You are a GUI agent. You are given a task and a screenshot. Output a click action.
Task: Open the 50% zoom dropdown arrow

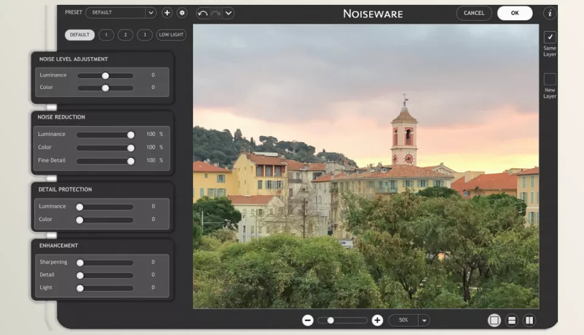click(424, 320)
